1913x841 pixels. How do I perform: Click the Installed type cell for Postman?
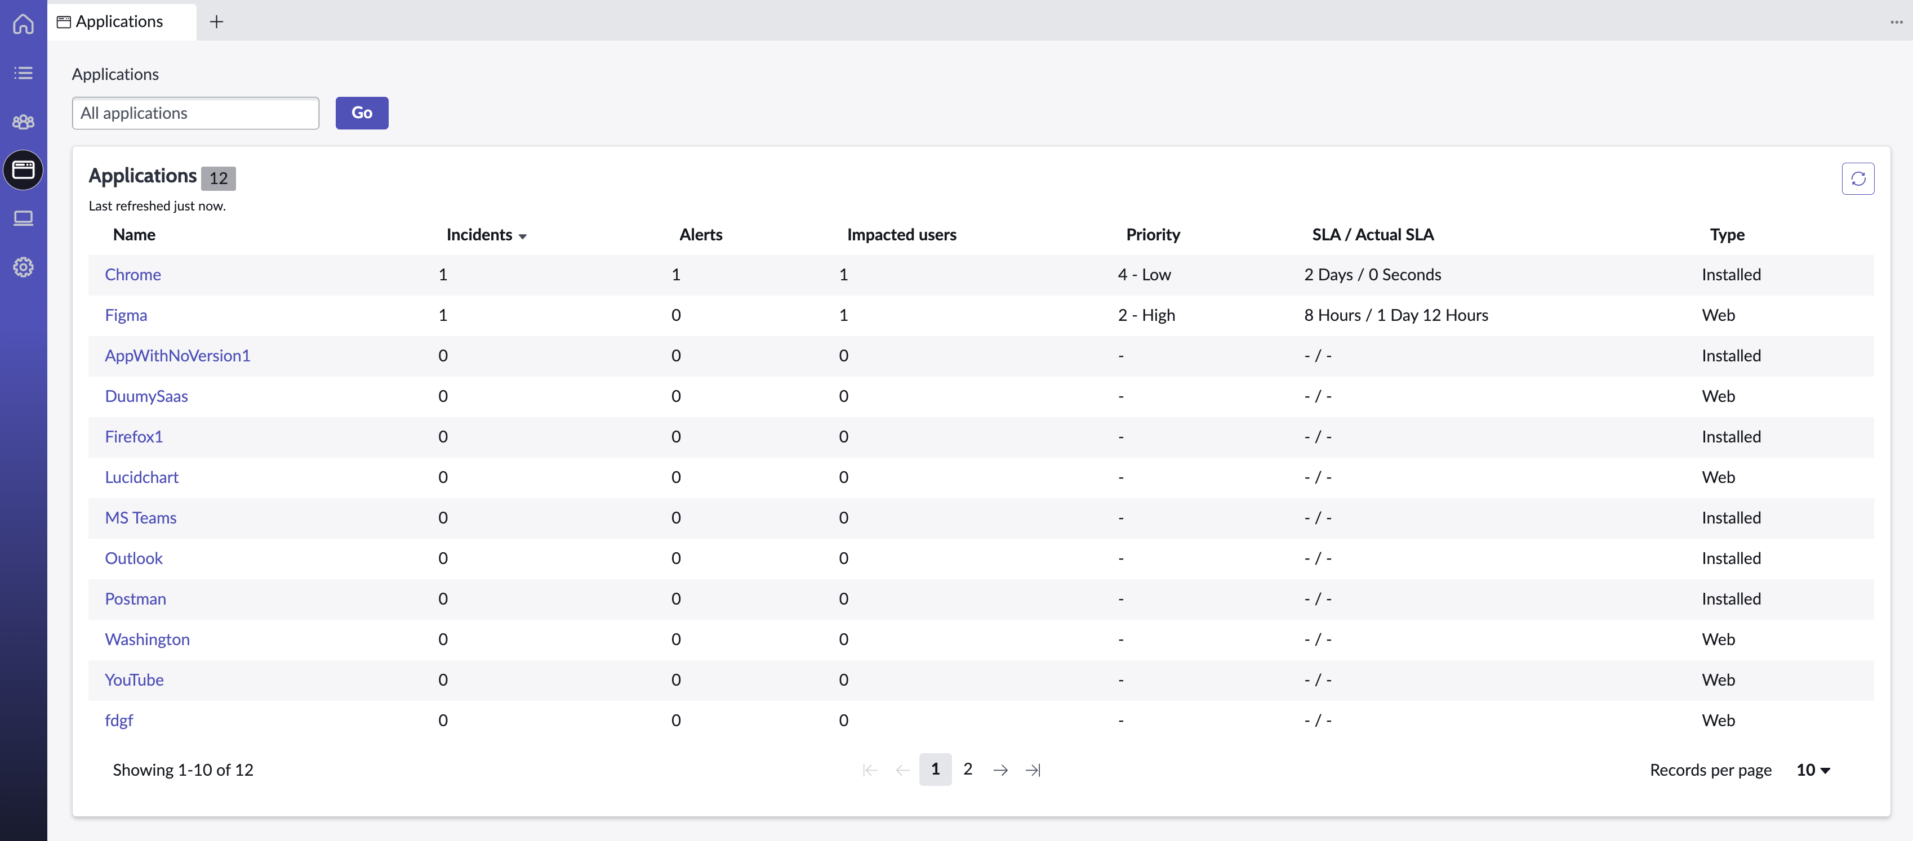click(x=1731, y=599)
